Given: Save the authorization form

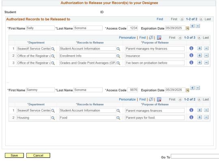Looking at the screenshot, I should tap(14, 155).
